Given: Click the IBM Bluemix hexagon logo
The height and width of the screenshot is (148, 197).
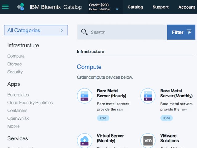Looking at the screenshot, I should 21,7.
